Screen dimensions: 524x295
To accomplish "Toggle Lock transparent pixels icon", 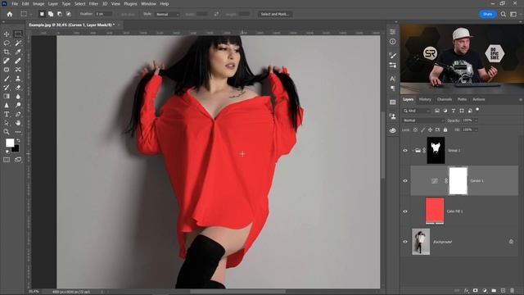I will 415,129.
